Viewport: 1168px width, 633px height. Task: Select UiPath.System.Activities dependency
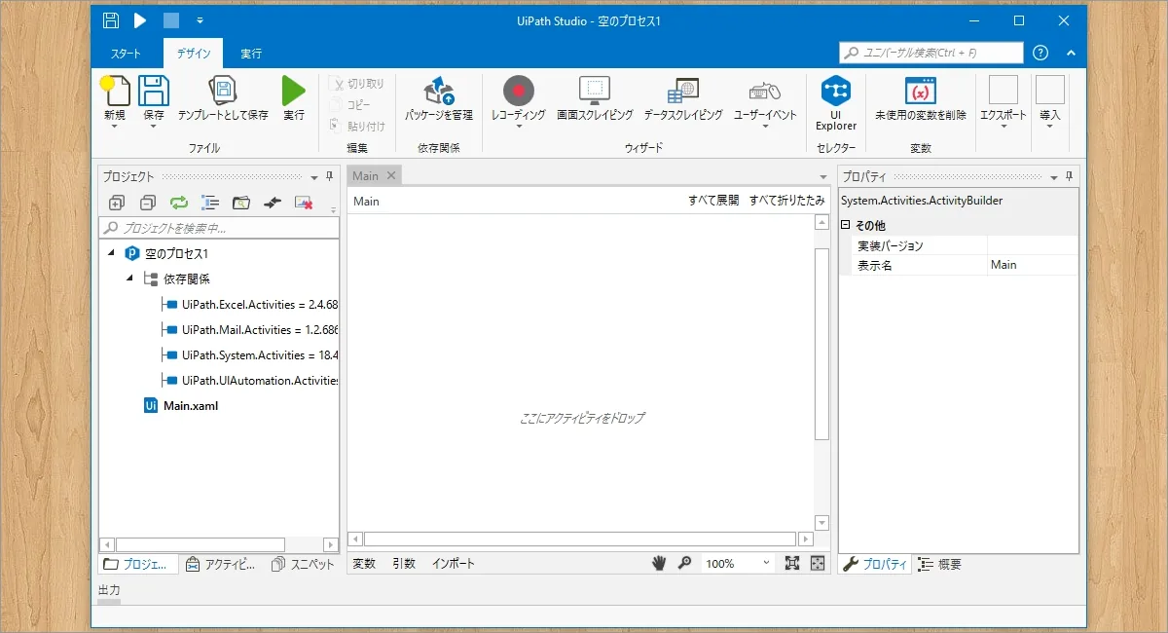coord(249,355)
